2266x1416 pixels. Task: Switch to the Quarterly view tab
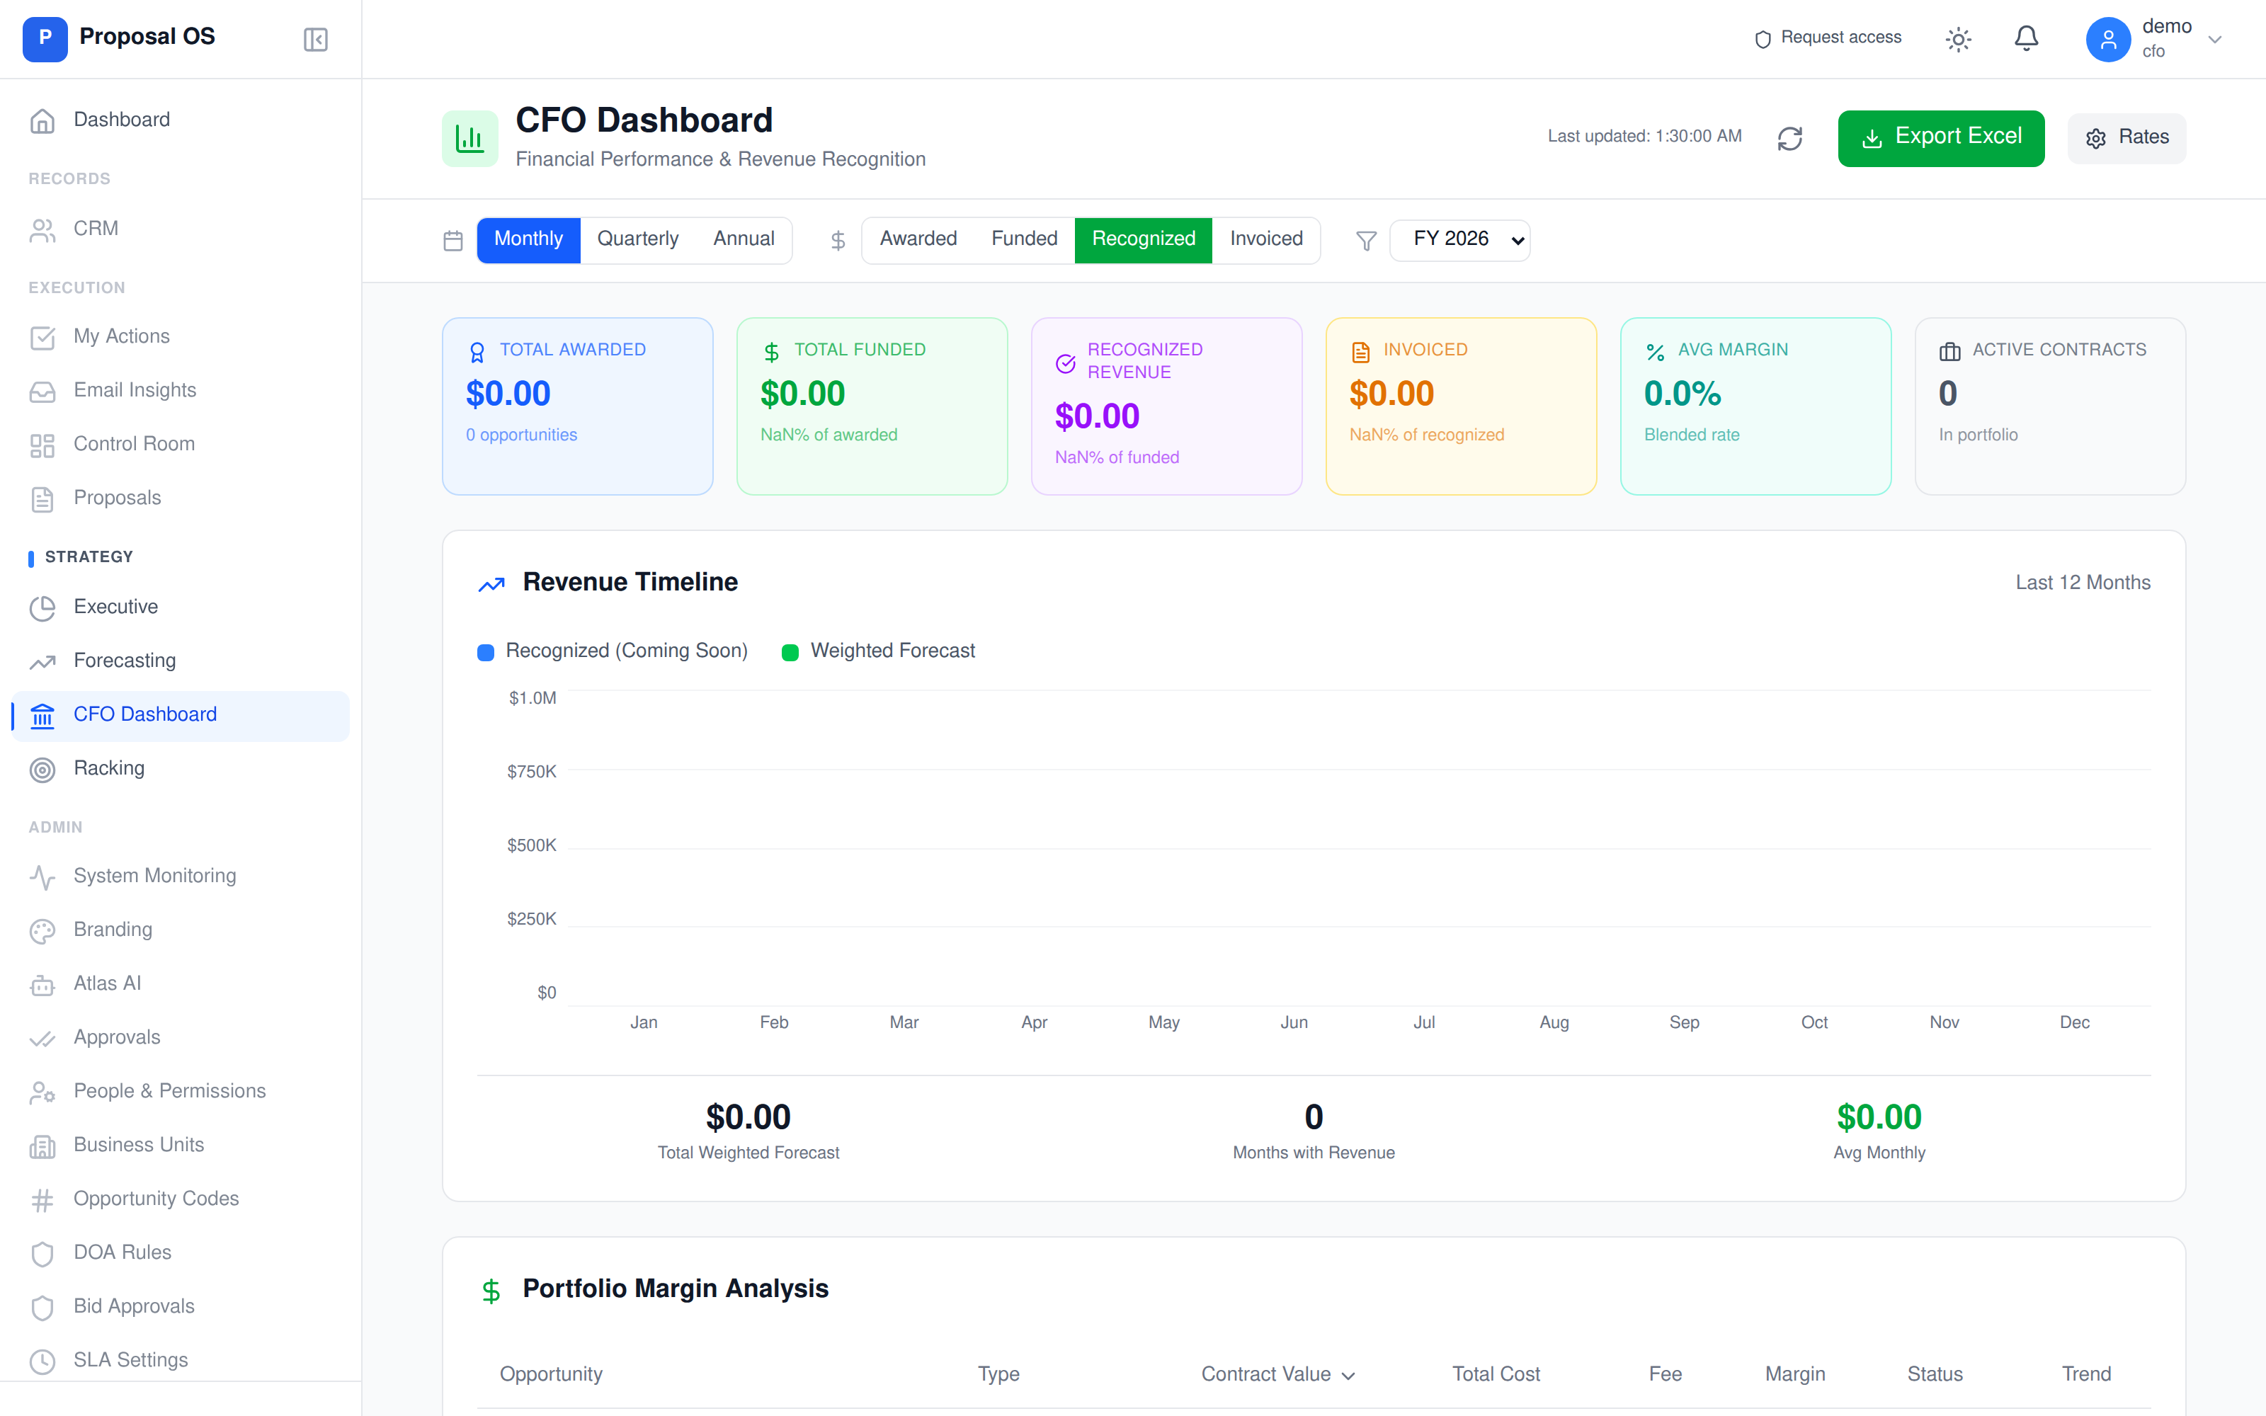(637, 239)
